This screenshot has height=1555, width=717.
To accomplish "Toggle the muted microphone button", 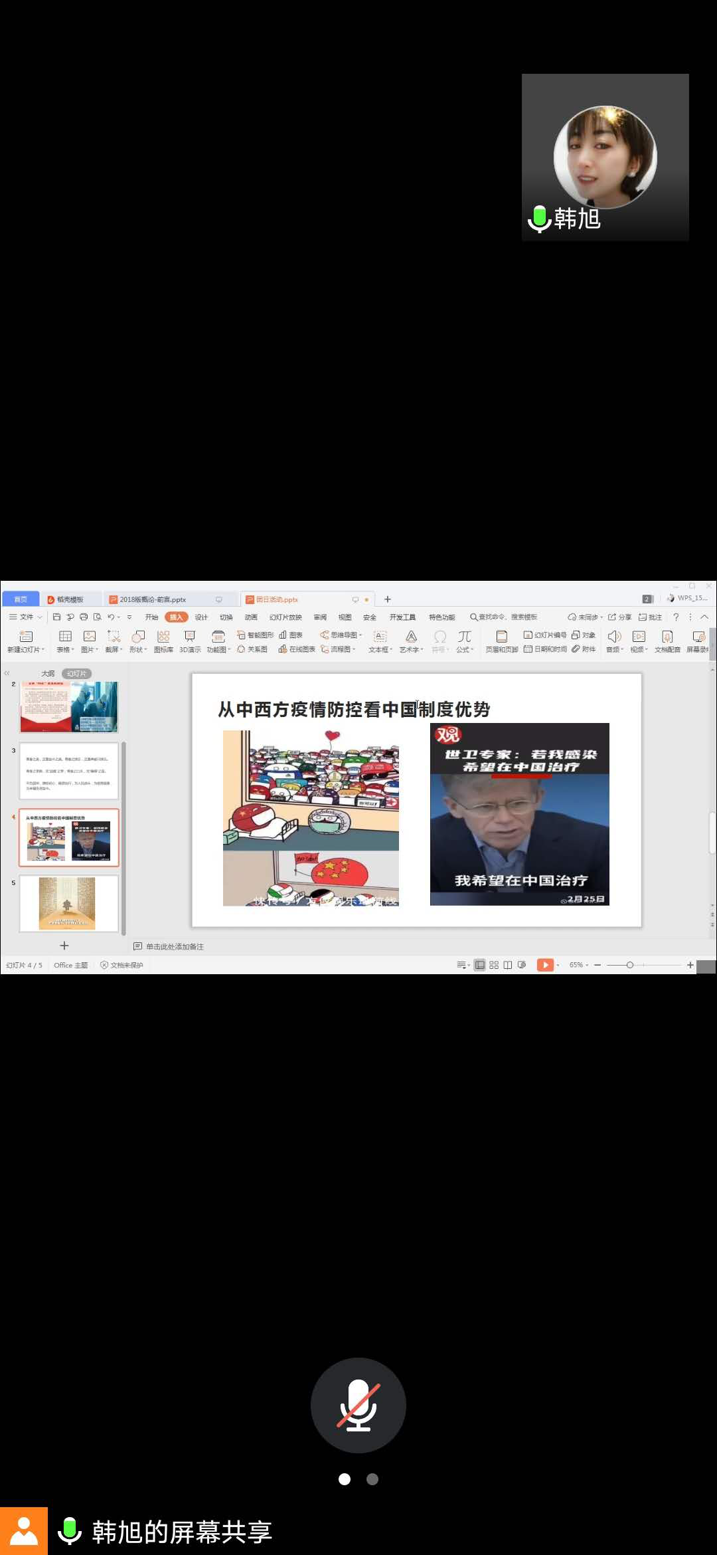I will 358,1405.
